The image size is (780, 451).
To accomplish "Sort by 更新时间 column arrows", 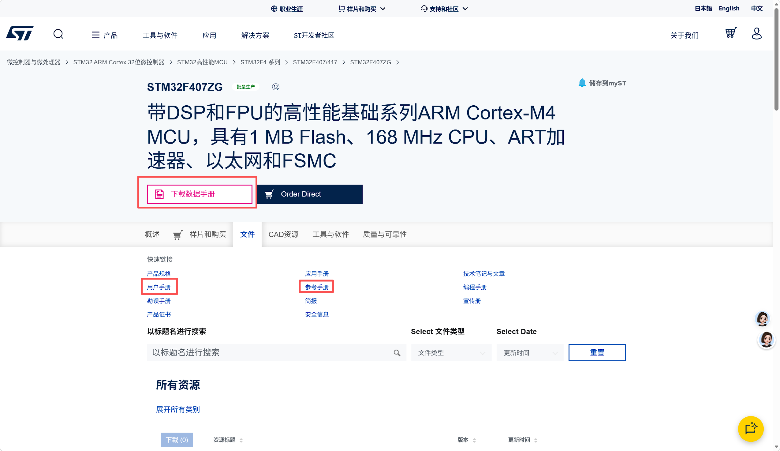I will click(536, 440).
